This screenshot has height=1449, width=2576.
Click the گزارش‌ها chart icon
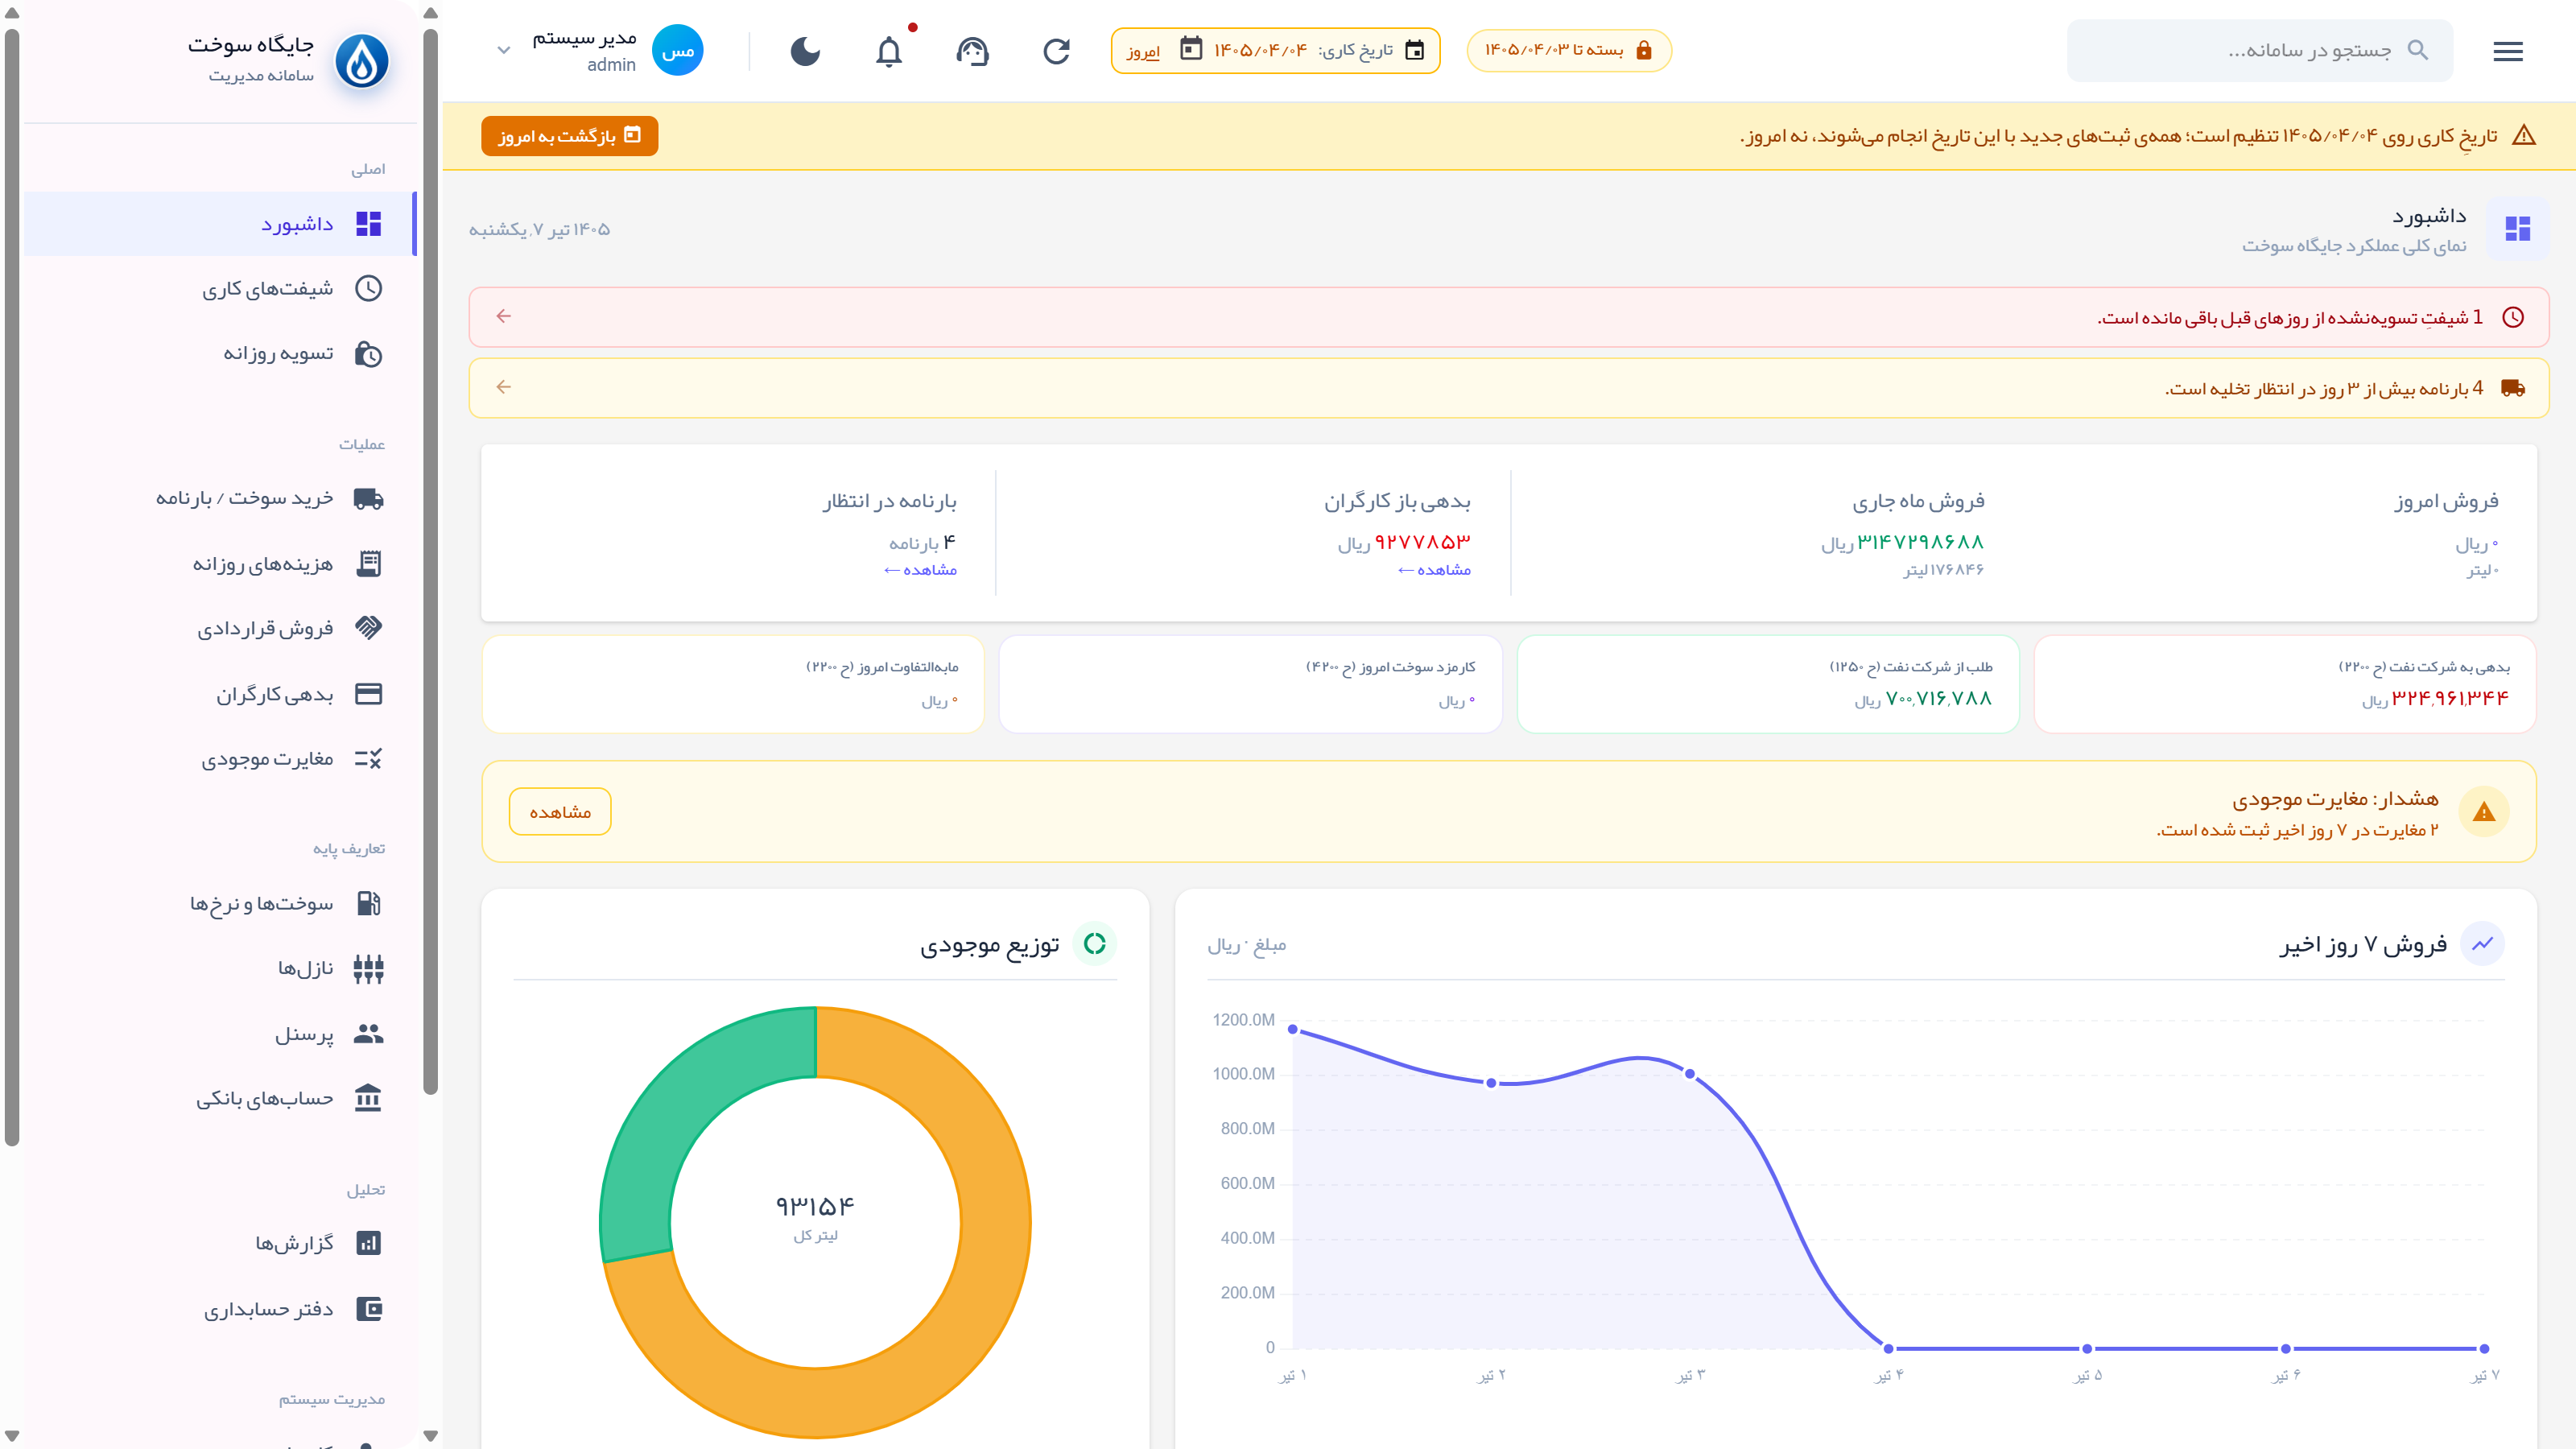[369, 1243]
